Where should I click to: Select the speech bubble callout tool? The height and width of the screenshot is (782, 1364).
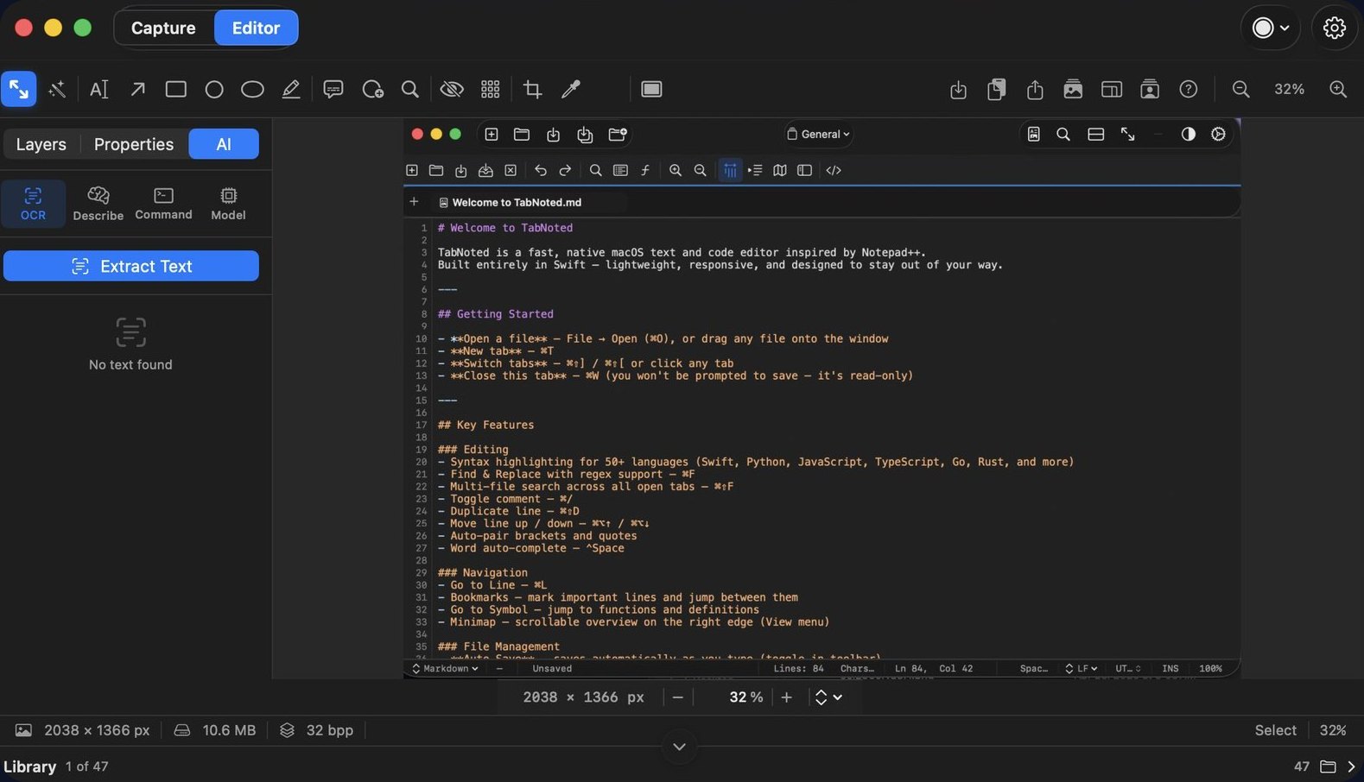(x=333, y=89)
